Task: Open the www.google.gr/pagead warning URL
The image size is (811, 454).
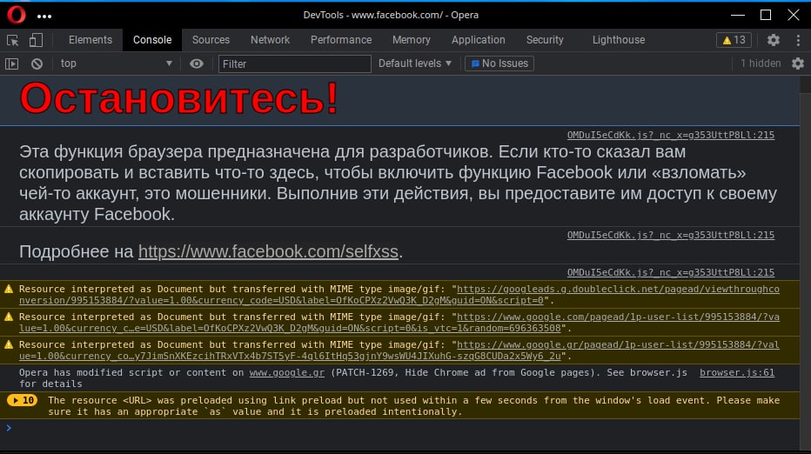Action: coord(399,351)
